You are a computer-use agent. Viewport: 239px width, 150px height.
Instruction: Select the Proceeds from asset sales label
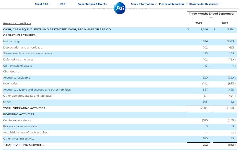point(20,126)
